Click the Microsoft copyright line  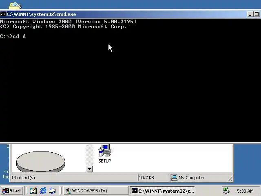(63, 27)
